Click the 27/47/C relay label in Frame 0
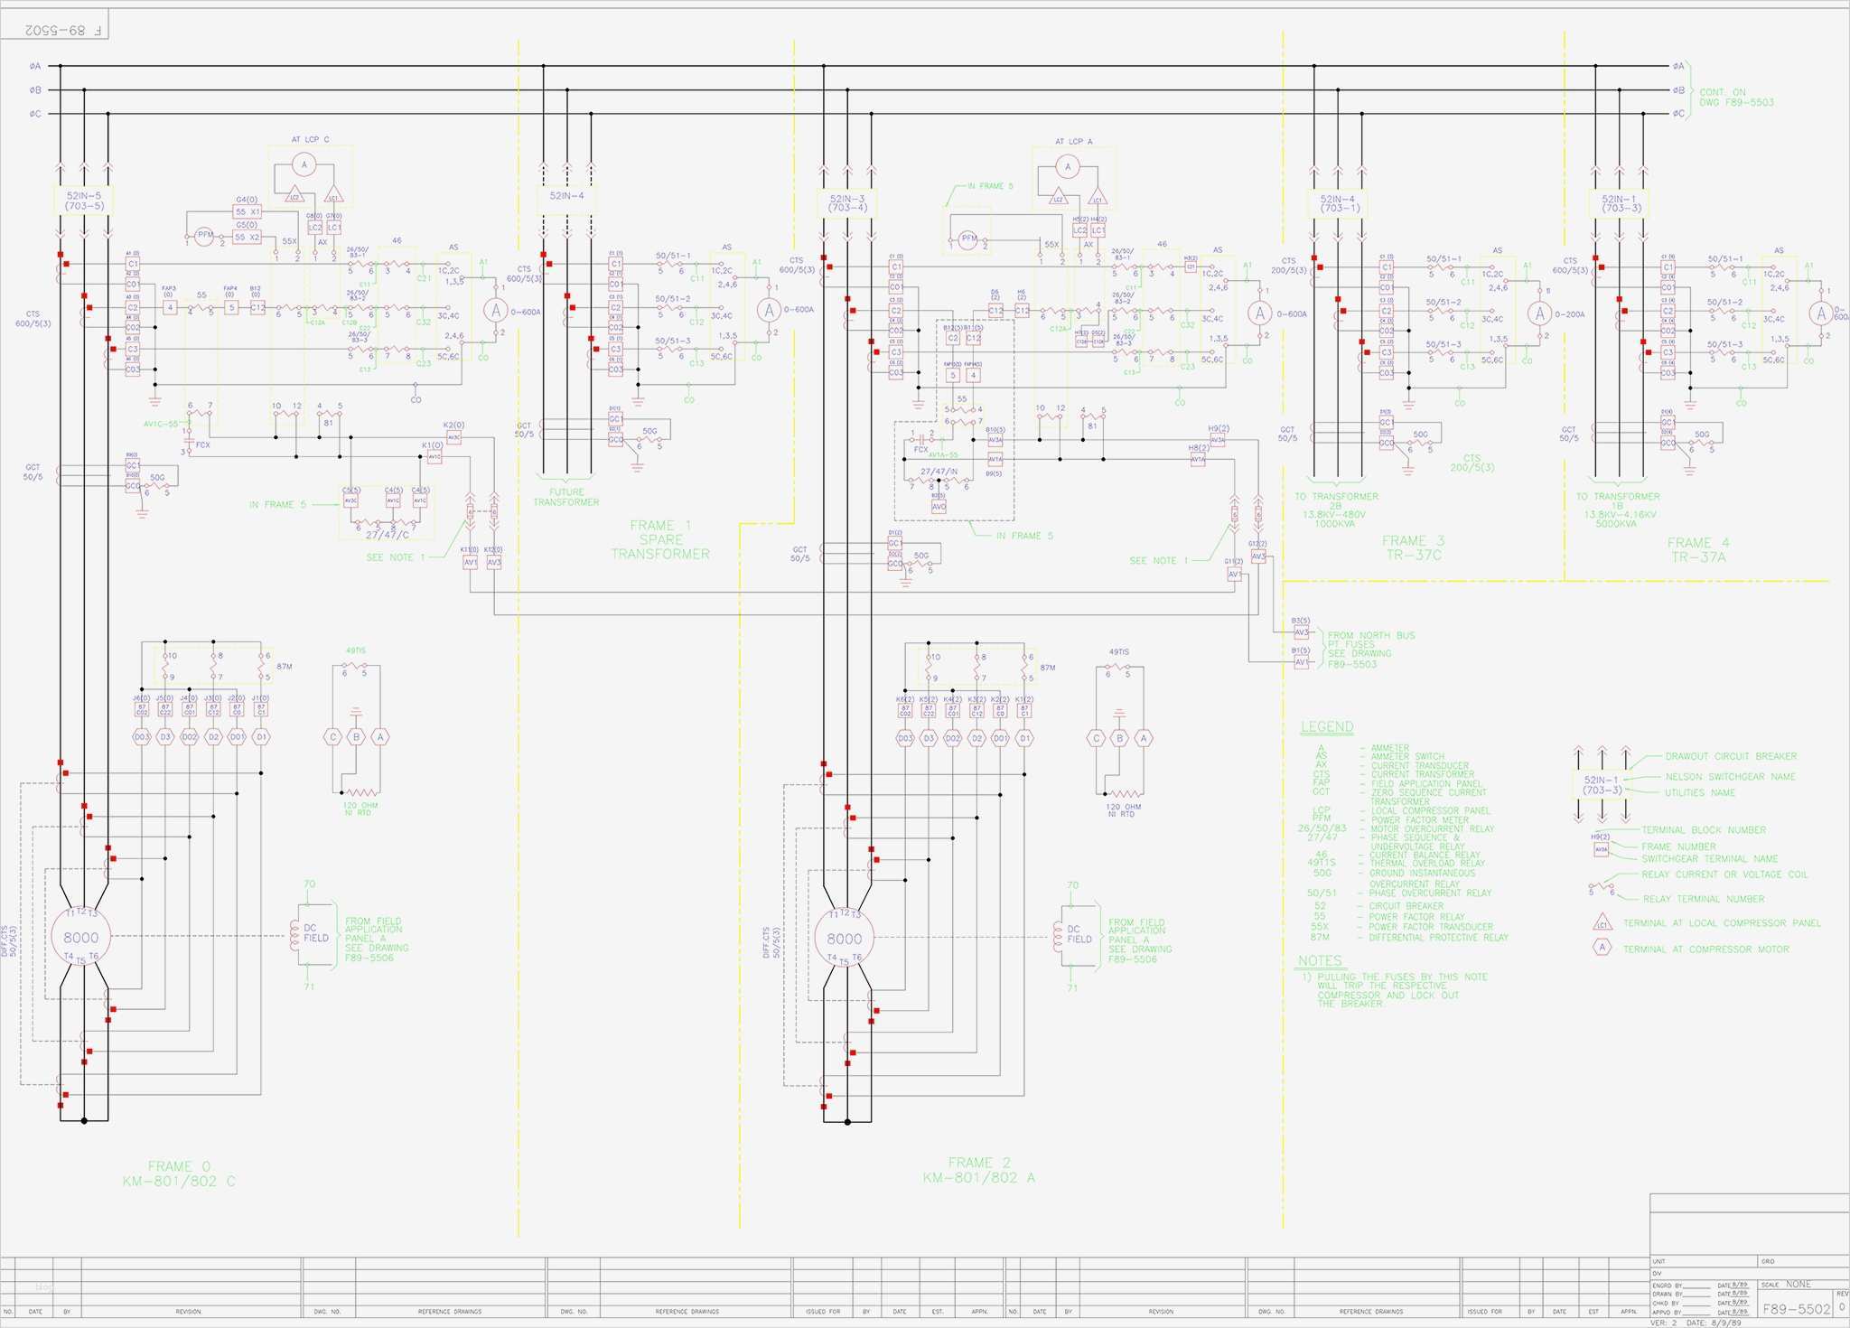This screenshot has height=1328, width=1850. (387, 535)
